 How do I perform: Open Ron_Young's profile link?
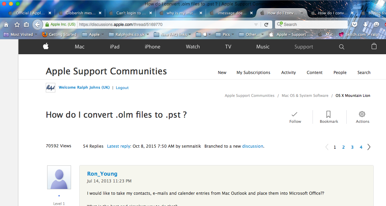coord(102,174)
